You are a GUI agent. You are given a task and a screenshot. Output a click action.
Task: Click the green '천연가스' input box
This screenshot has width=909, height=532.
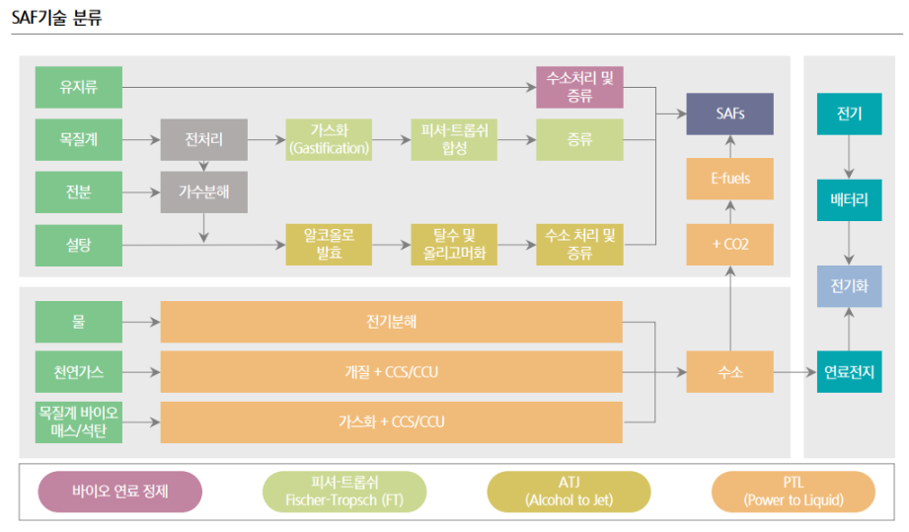(x=79, y=371)
